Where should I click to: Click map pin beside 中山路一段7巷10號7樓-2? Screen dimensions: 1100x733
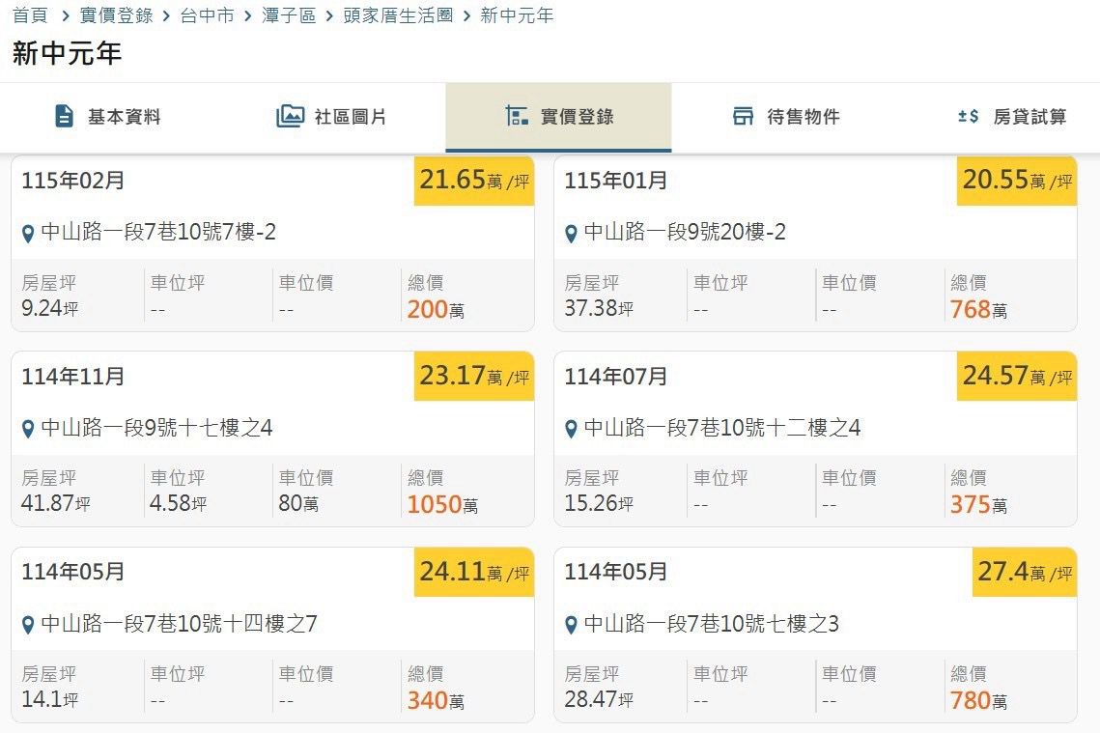28,234
